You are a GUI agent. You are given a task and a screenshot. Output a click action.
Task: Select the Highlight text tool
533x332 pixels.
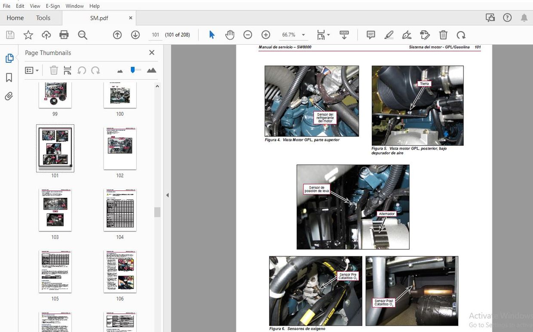(388, 35)
